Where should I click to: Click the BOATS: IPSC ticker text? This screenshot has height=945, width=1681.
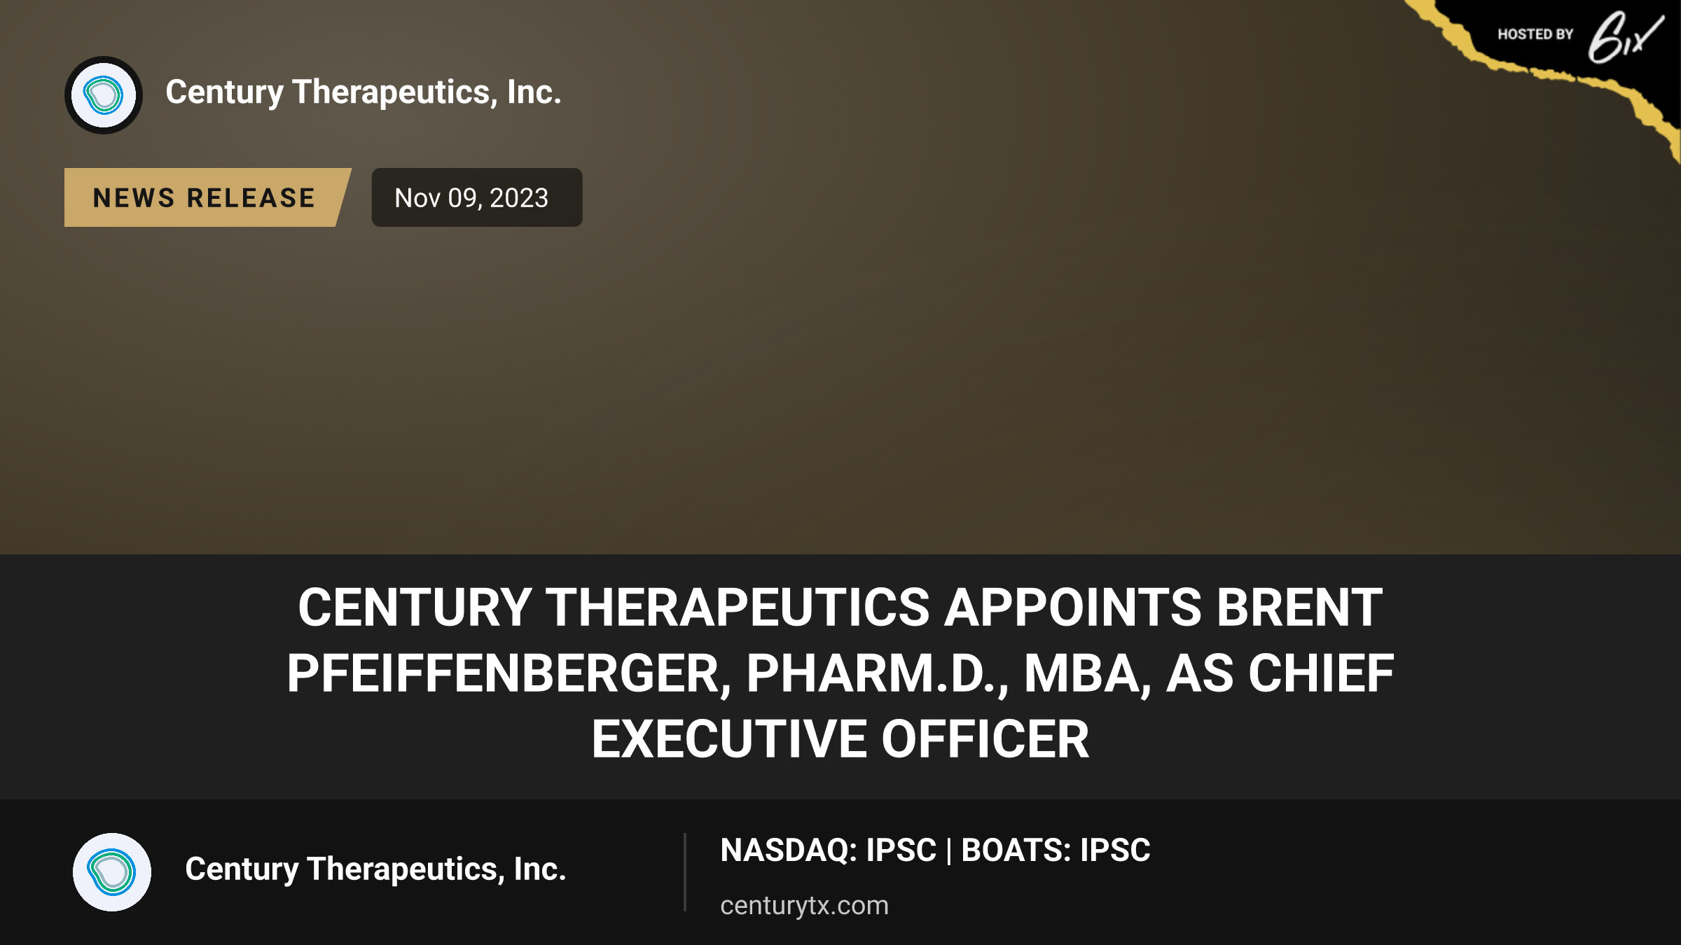click(1056, 850)
